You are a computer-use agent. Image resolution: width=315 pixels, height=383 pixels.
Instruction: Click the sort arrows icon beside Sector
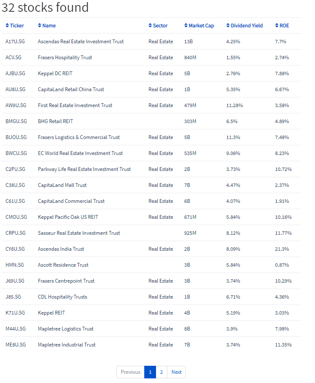pos(150,25)
